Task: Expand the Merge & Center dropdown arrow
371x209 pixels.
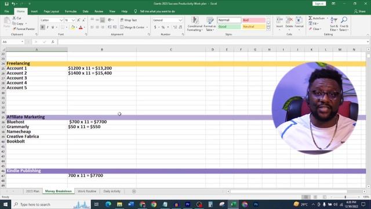Action: point(147,27)
